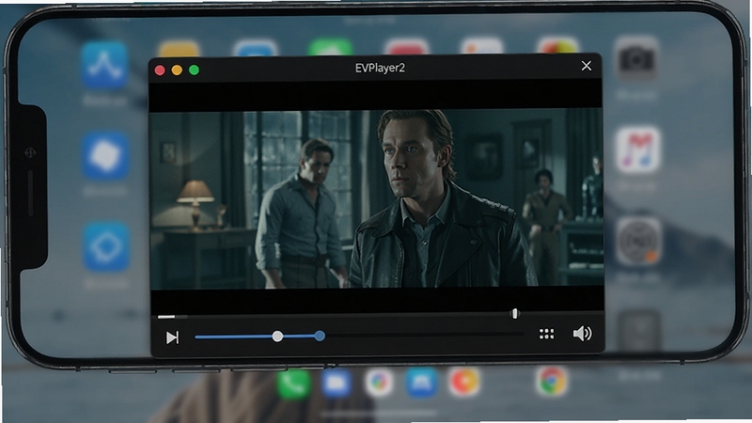Open the Chrome icon in dock
Image resolution: width=752 pixels, height=423 pixels.
click(x=552, y=381)
